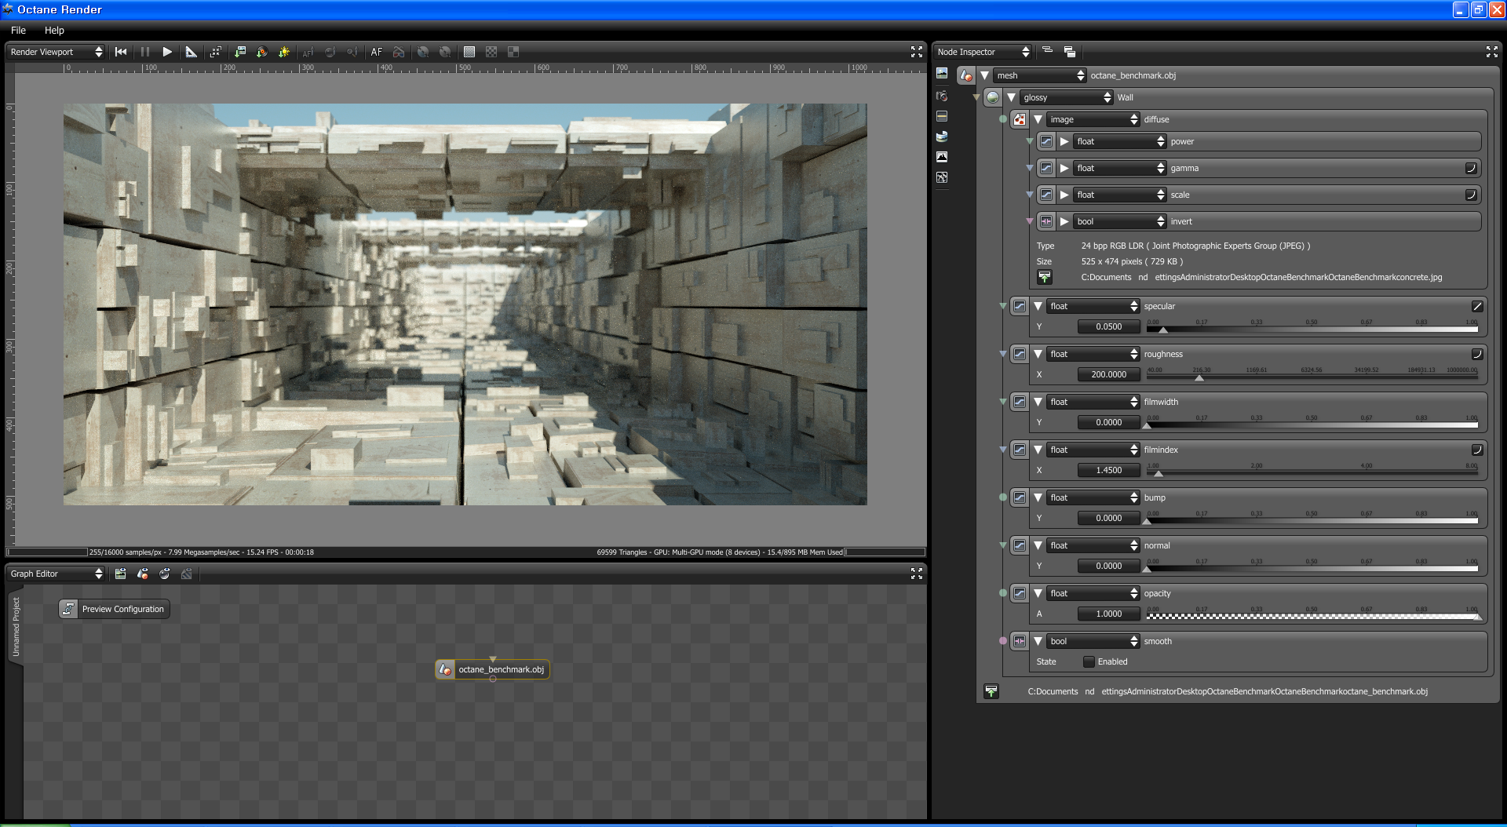Open the landscape image icon in inspector sidebar
Screen dimensions: 1507x827
pyautogui.click(x=942, y=73)
